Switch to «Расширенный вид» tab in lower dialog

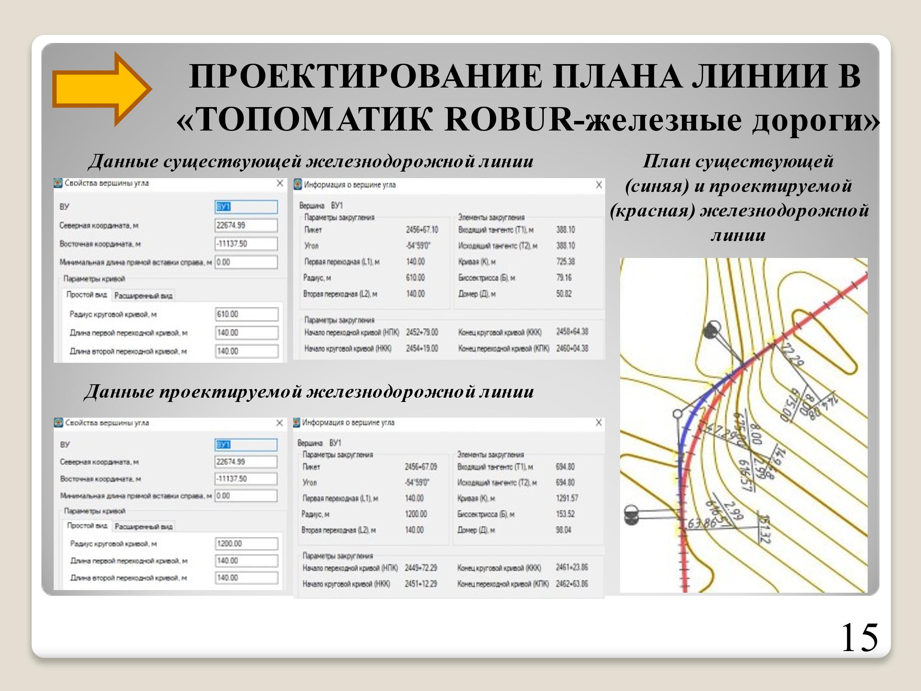click(x=144, y=526)
